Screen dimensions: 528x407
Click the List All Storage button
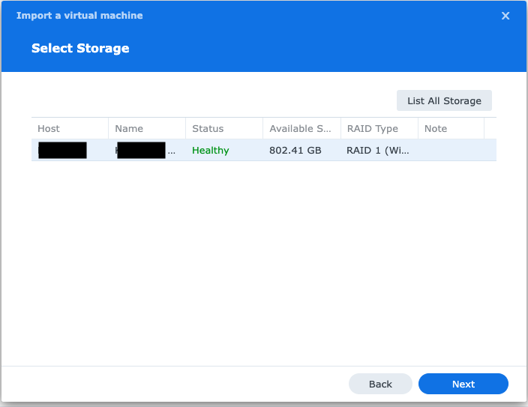(x=444, y=100)
